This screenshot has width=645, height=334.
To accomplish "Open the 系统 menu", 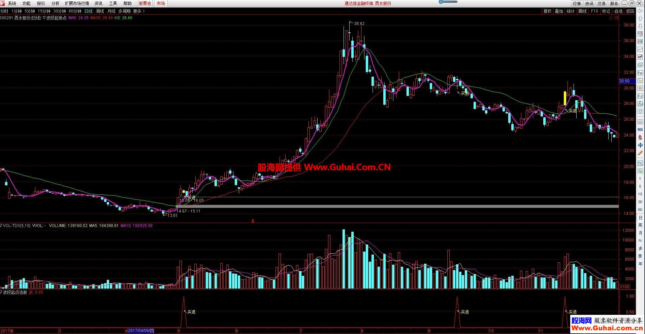I will point(12,3).
